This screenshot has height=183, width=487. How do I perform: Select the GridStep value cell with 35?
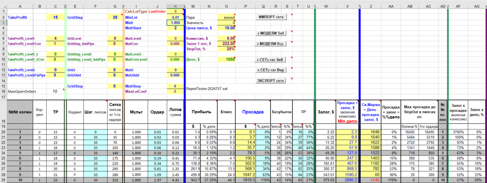point(115,18)
